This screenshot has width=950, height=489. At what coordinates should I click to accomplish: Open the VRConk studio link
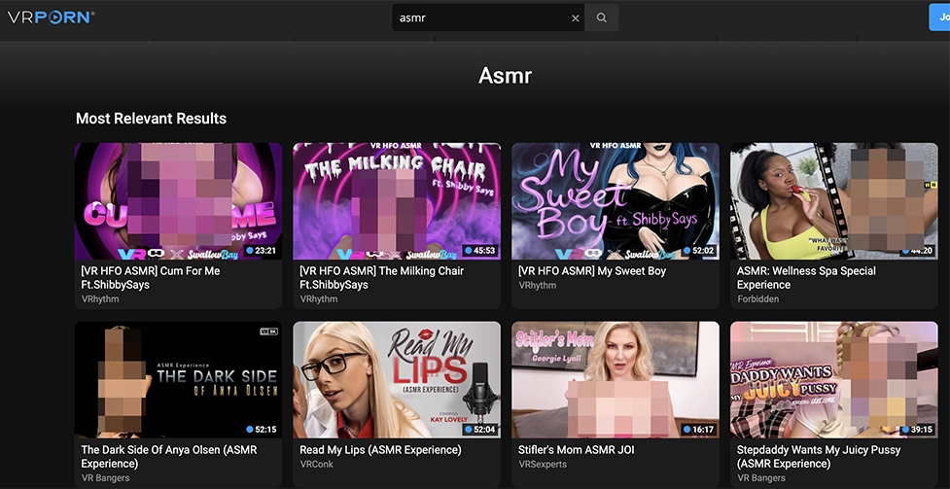click(316, 464)
